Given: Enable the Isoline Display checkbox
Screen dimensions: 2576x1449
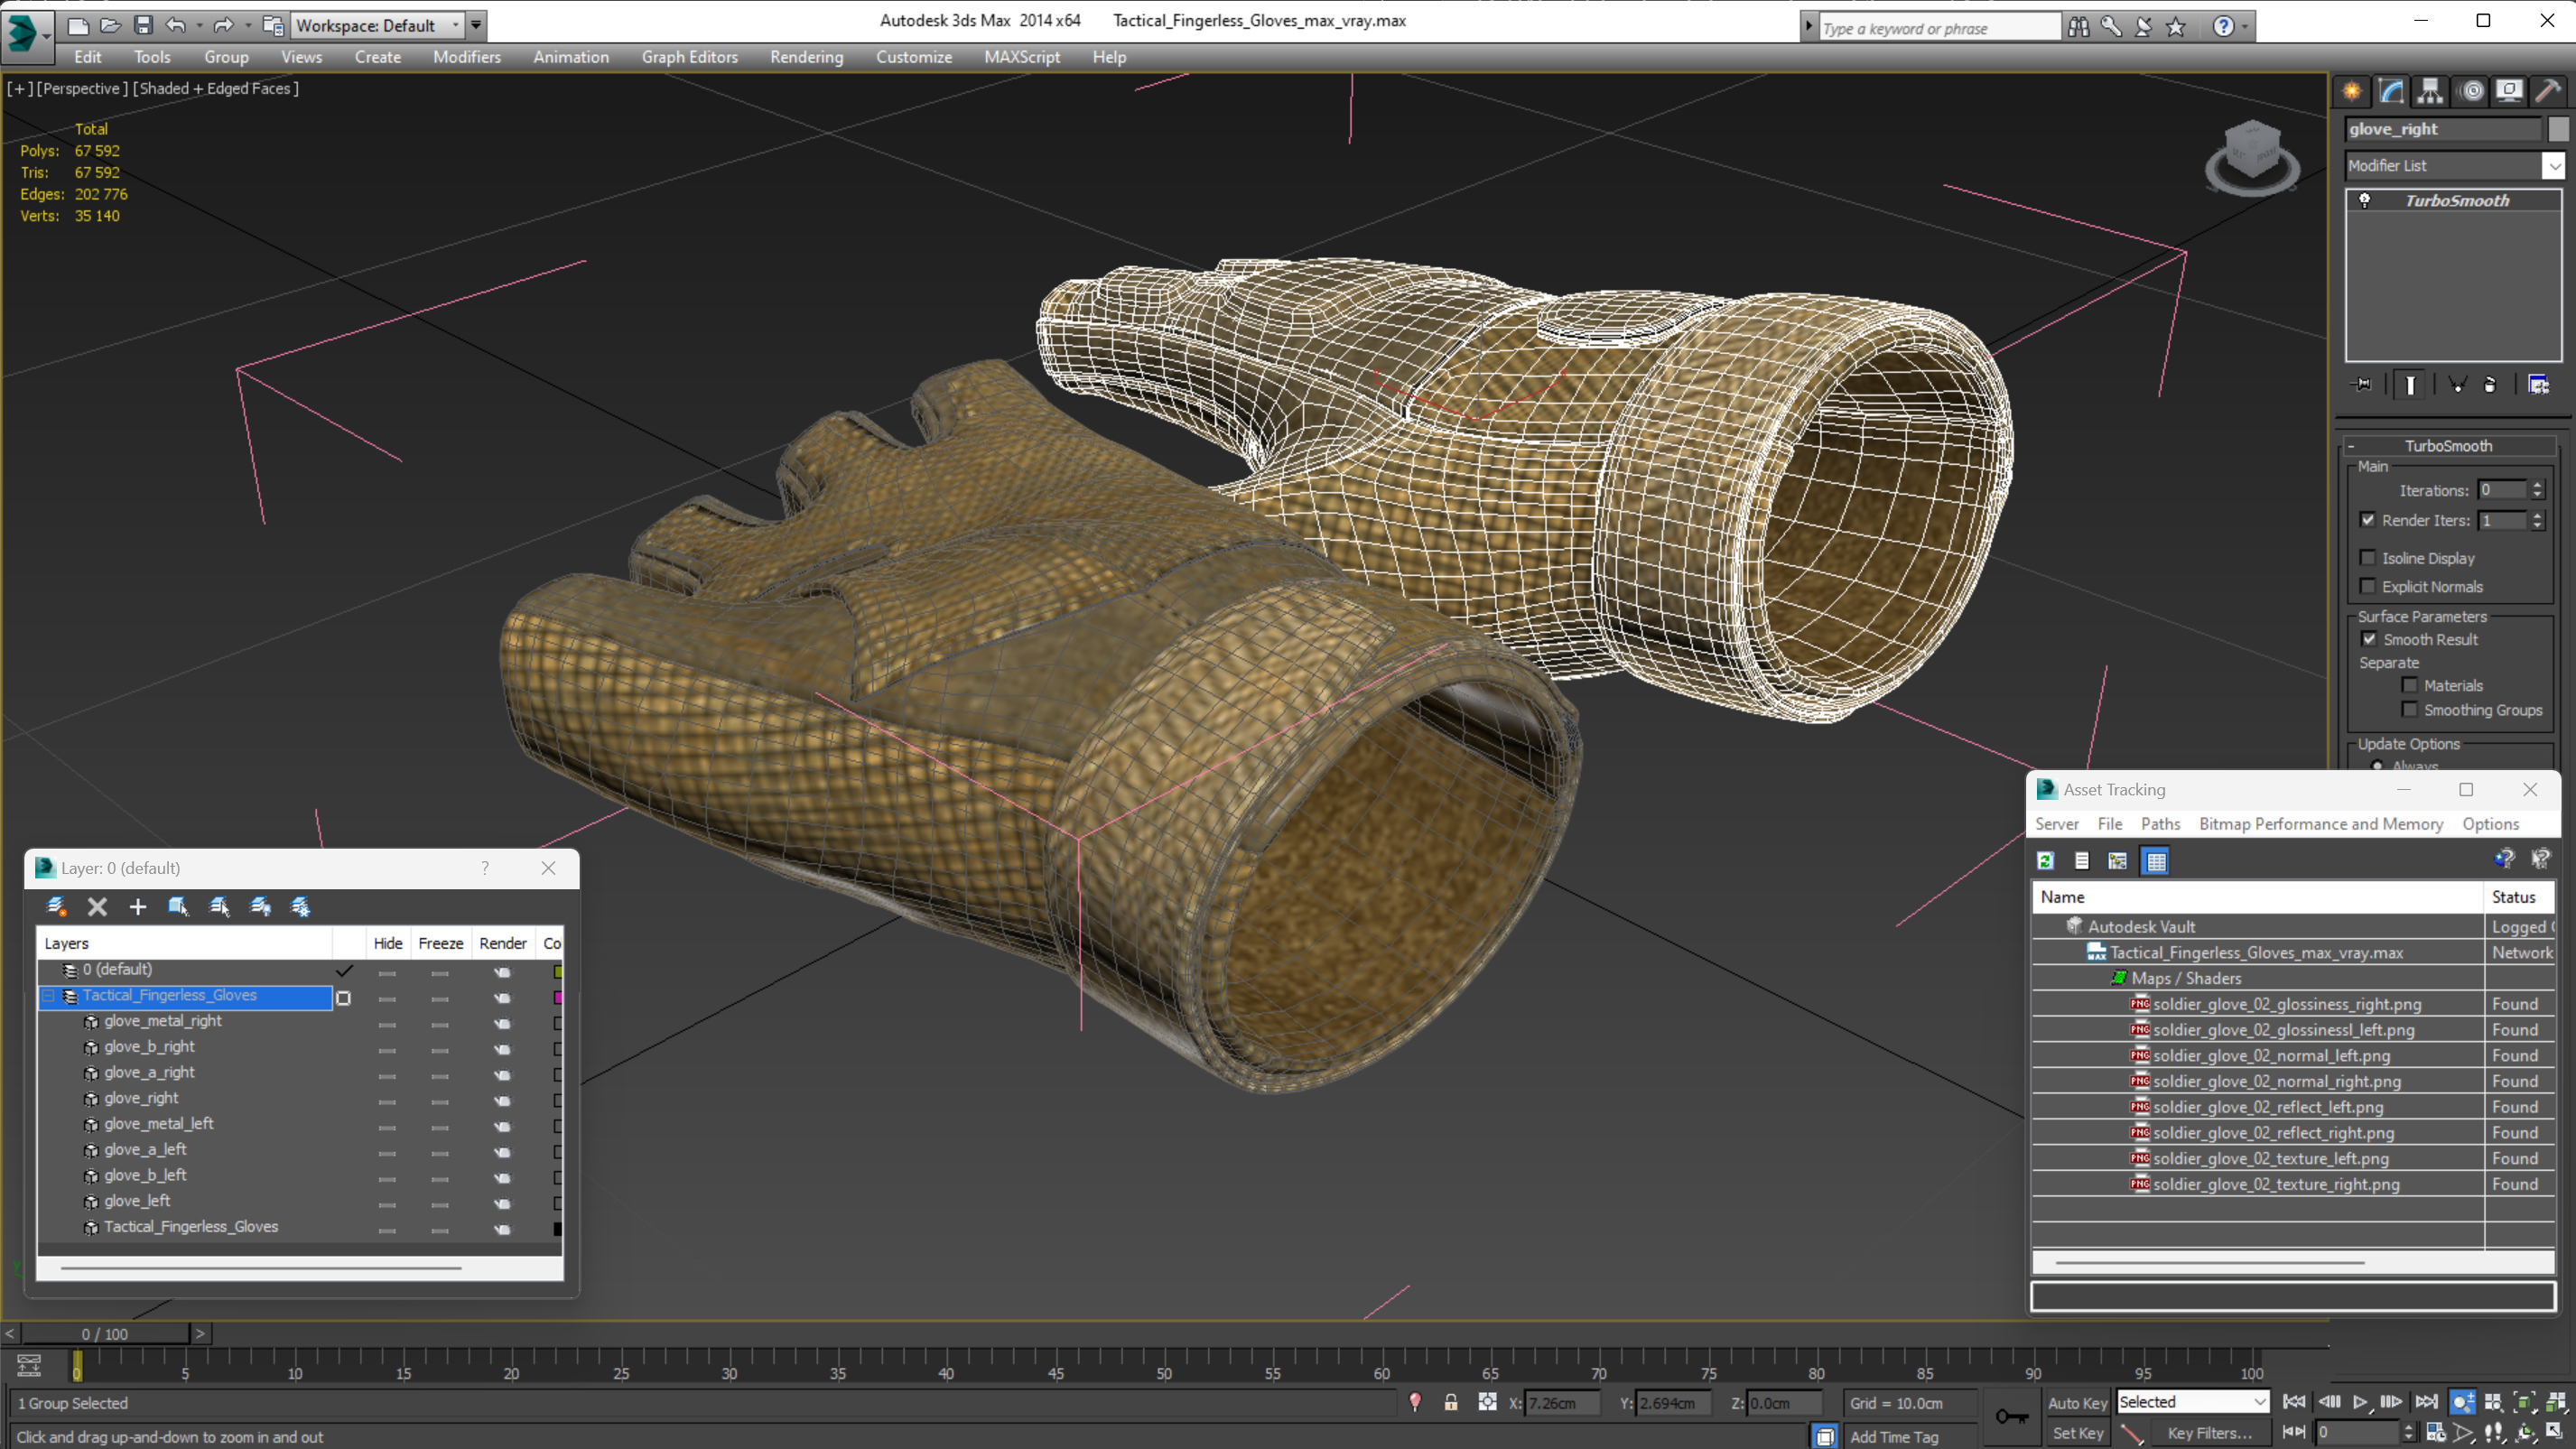Looking at the screenshot, I should (2367, 558).
